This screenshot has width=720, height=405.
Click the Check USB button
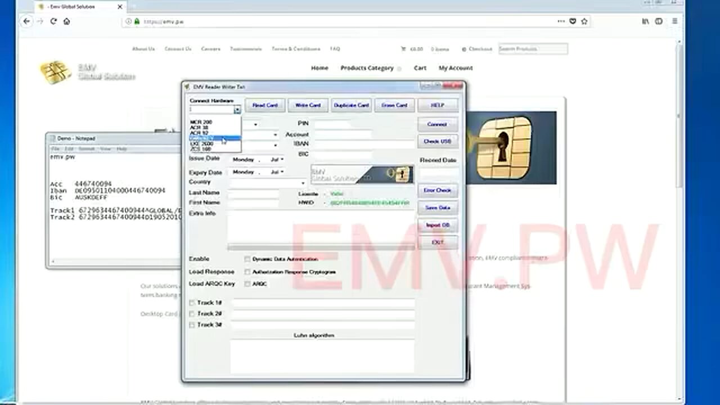coord(438,141)
